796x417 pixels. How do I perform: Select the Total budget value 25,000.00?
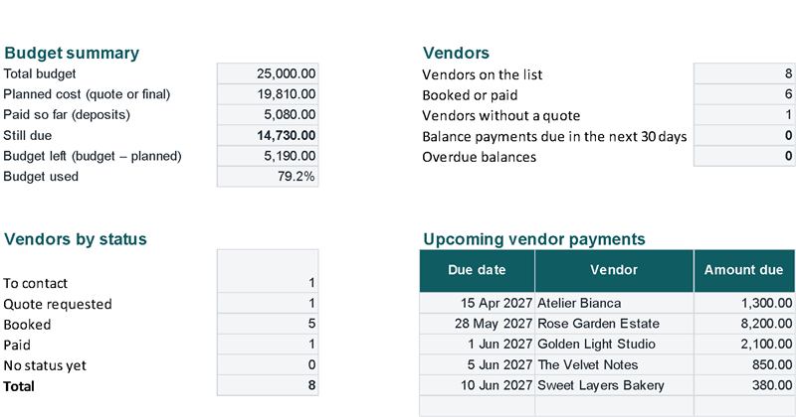[x=268, y=73]
